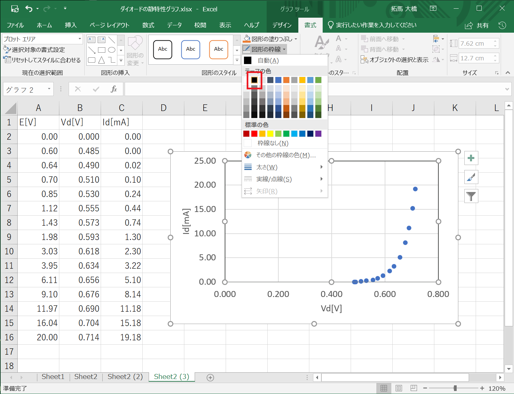The image size is (514, 394).
Task: Open chart filters funnel icon
Action: (471, 196)
